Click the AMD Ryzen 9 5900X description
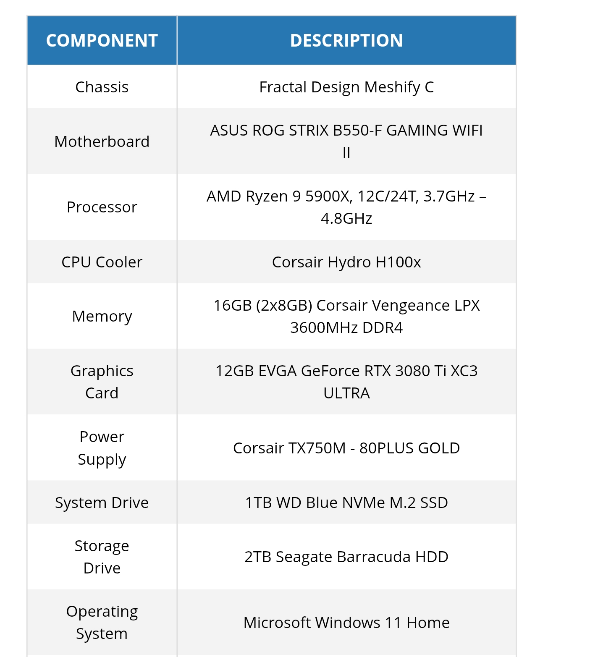Image resolution: width=590 pixels, height=657 pixels. click(346, 196)
